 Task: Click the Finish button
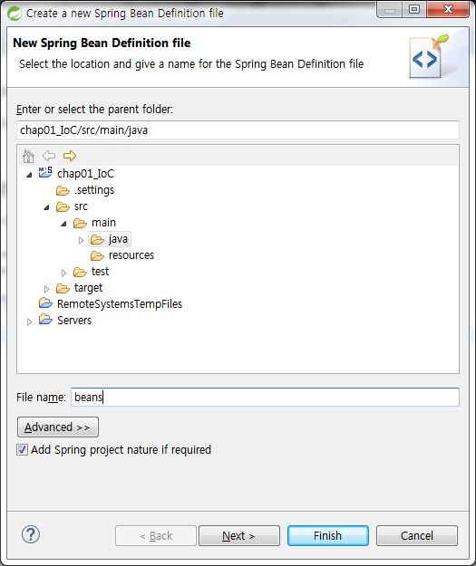point(328,536)
